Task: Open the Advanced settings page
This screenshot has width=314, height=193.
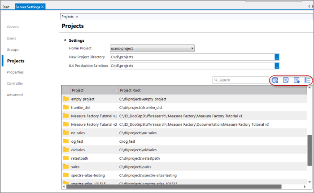Action: point(15,95)
